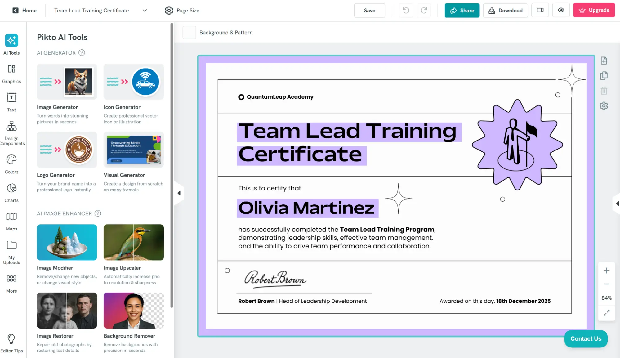Click the Save button
620x358 pixels.
pyautogui.click(x=369, y=11)
